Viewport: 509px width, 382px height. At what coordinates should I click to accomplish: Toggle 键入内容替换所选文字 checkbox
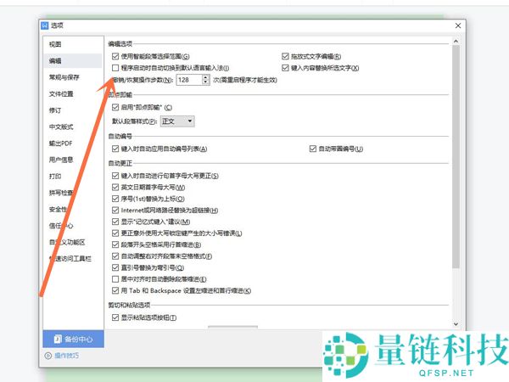[286, 67]
